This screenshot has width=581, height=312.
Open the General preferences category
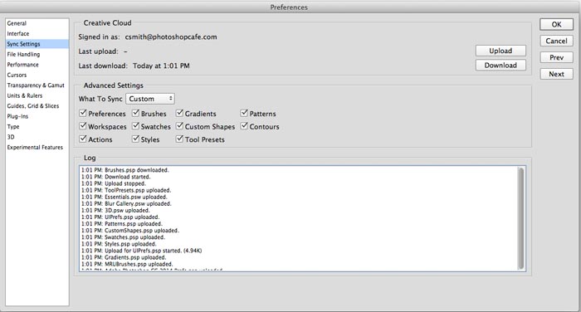click(37, 23)
